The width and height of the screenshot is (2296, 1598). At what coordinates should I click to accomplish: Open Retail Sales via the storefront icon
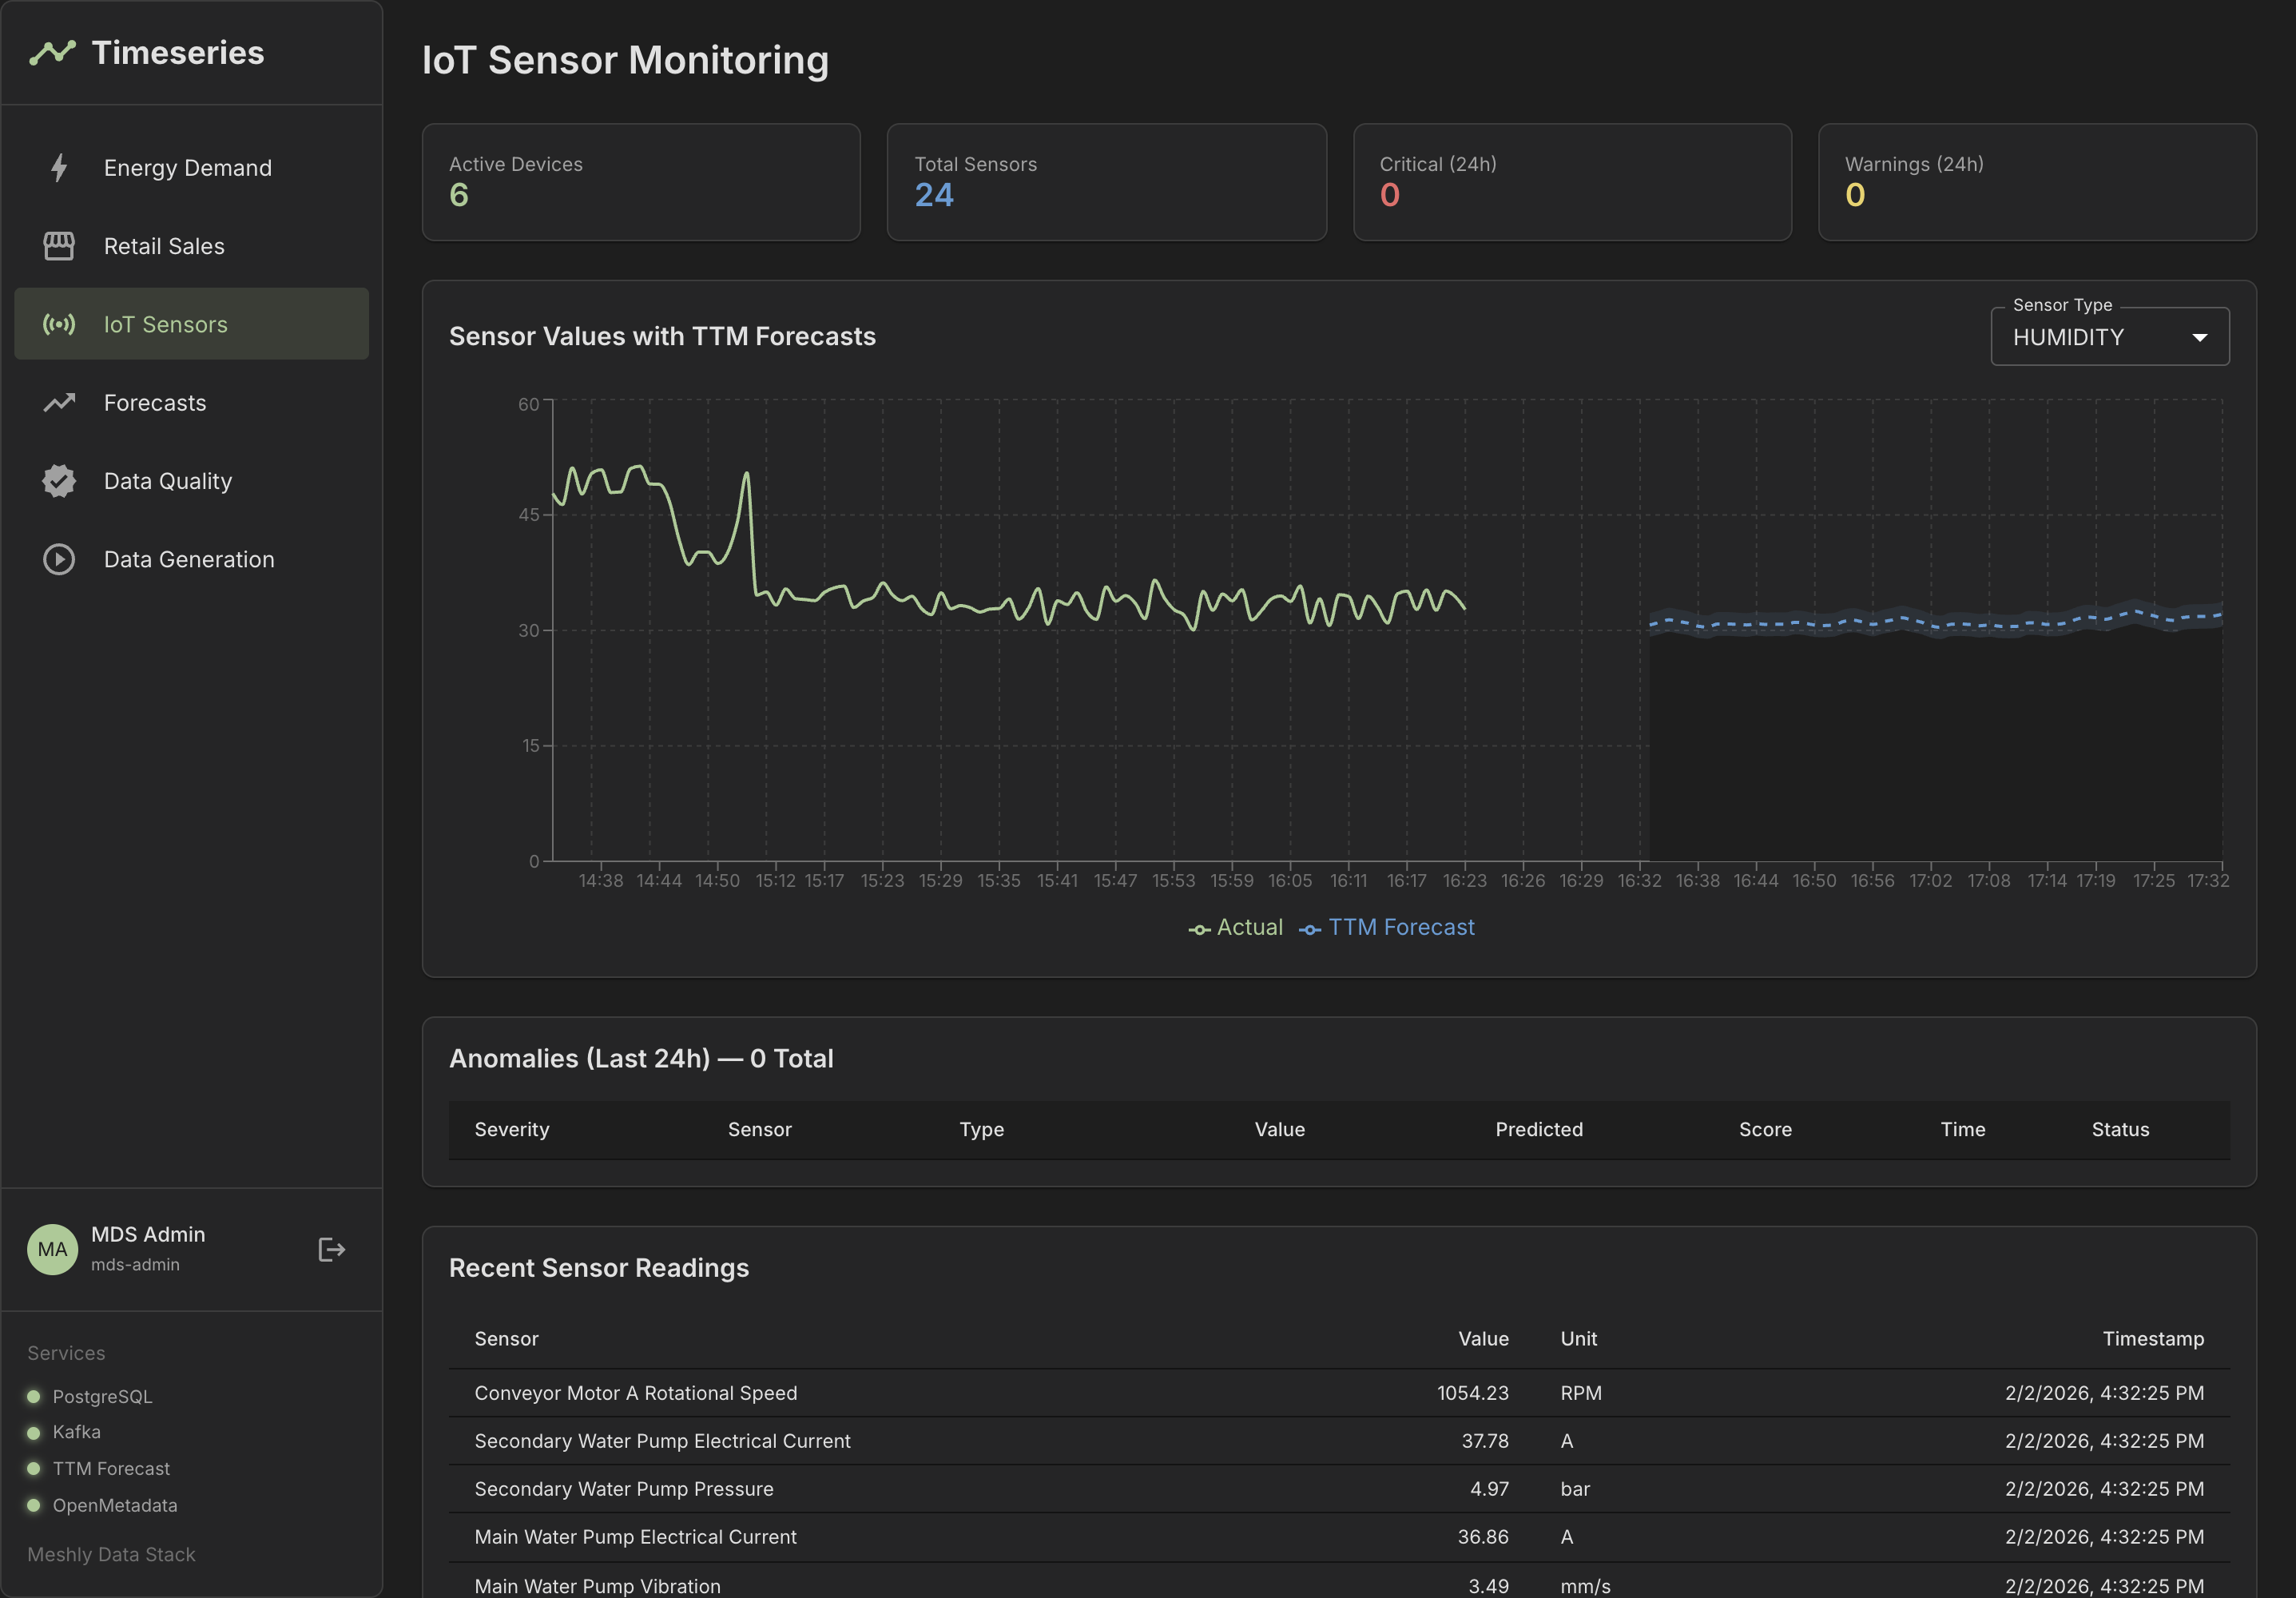[x=59, y=245]
